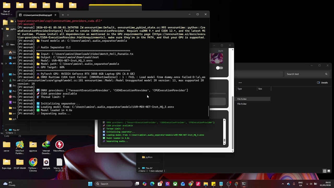
Task: Show hidden system tray icons chevron
Action: pos(283,184)
